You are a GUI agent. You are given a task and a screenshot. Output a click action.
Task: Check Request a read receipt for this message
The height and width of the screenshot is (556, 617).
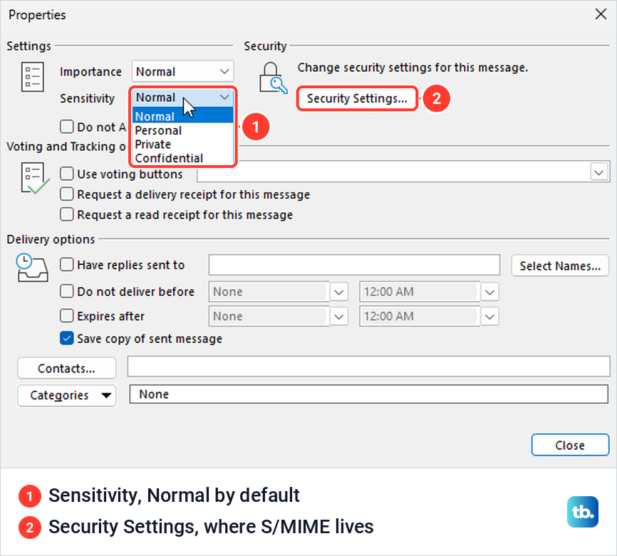pyautogui.click(x=66, y=214)
